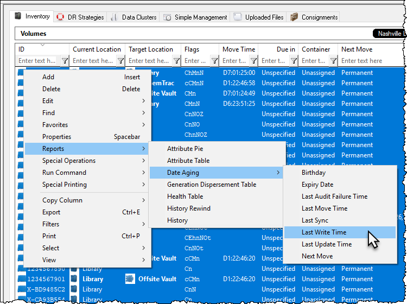Open the Special Operations submenu

(x=87, y=161)
